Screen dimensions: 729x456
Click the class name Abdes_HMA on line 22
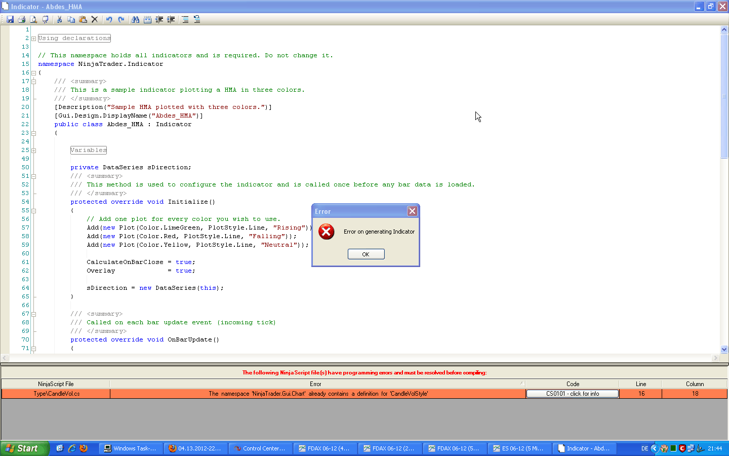125,124
